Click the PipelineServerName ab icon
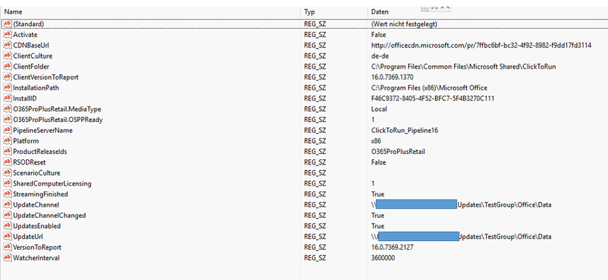The image size is (608, 280). [x=7, y=130]
